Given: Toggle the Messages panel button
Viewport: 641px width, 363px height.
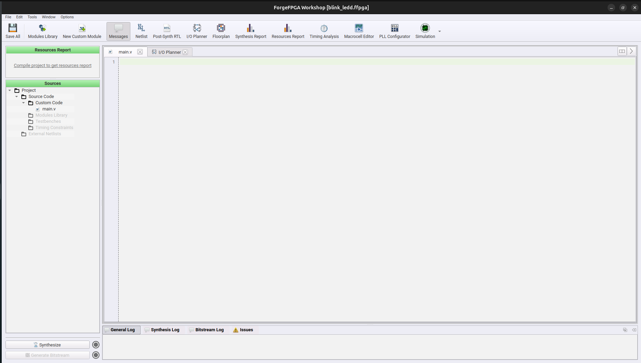Looking at the screenshot, I should (118, 31).
